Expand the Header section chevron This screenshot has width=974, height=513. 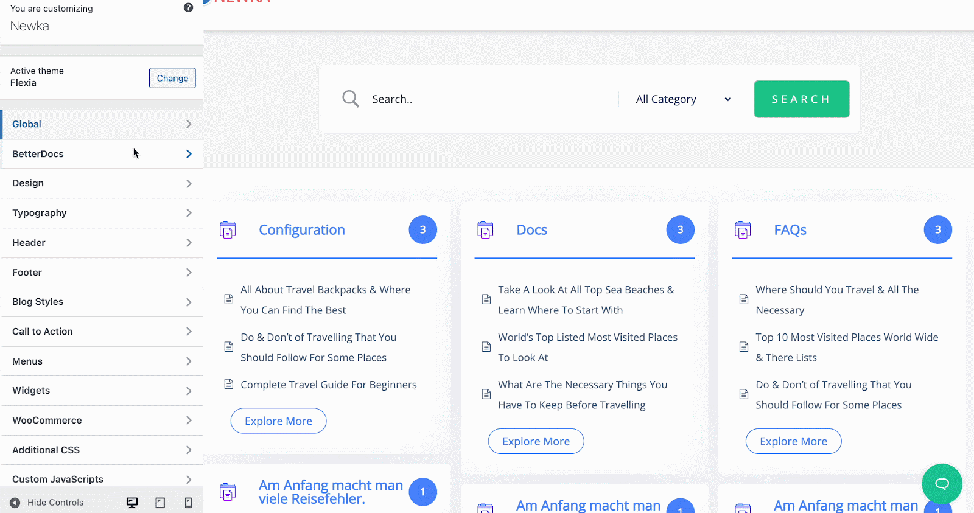189,243
